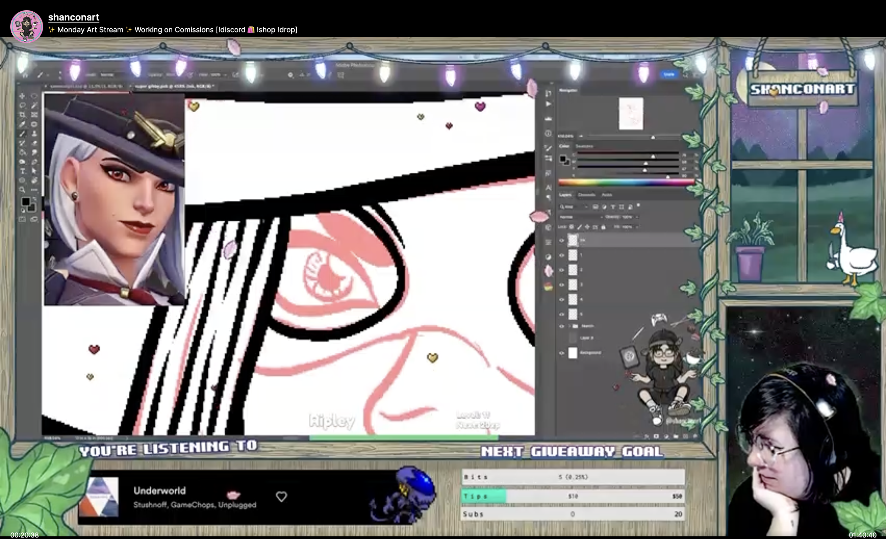
Task: Select the Magic Wand tool
Action: coord(34,106)
